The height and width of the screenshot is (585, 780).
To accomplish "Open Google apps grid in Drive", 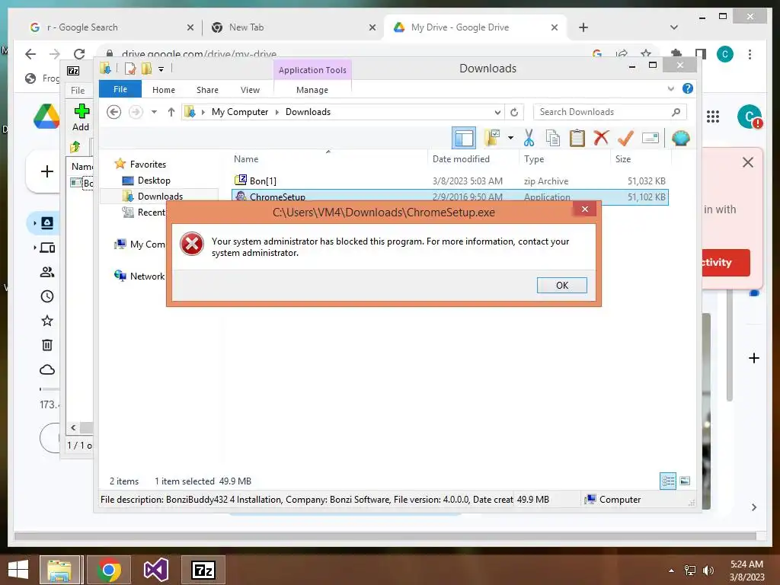I will (713, 117).
